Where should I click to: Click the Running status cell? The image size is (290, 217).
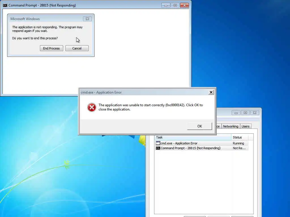[238, 143]
